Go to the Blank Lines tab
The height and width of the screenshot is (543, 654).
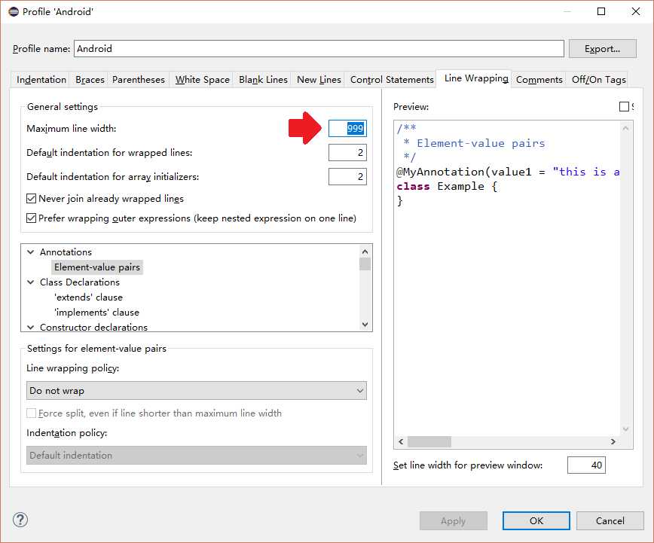pyautogui.click(x=263, y=79)
